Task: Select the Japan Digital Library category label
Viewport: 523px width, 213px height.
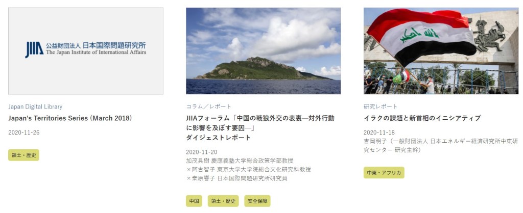Action: pyautogui.click(x=35, y=107)
